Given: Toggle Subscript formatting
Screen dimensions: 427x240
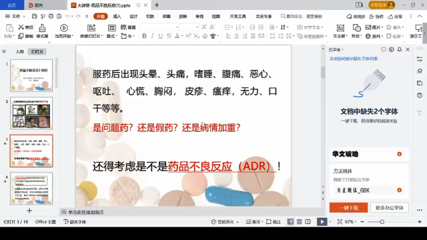Looking at the screenshot, I should (x=197, y=36).
